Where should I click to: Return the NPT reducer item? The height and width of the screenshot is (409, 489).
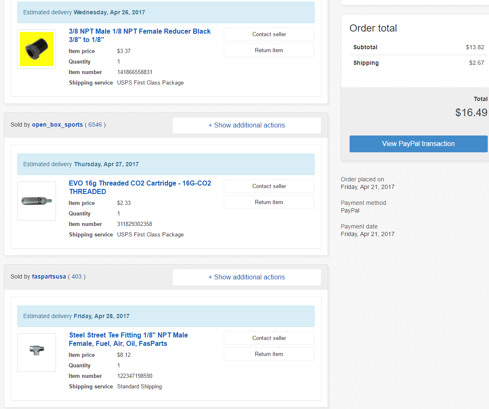(269, 50)
